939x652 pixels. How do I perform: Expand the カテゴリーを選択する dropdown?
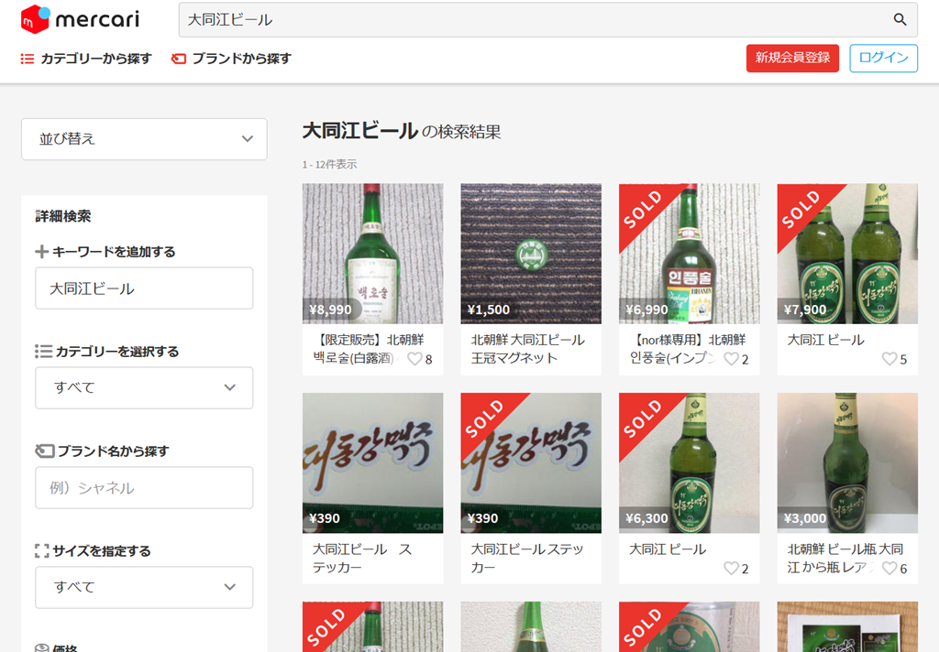(x=144, y=387)
